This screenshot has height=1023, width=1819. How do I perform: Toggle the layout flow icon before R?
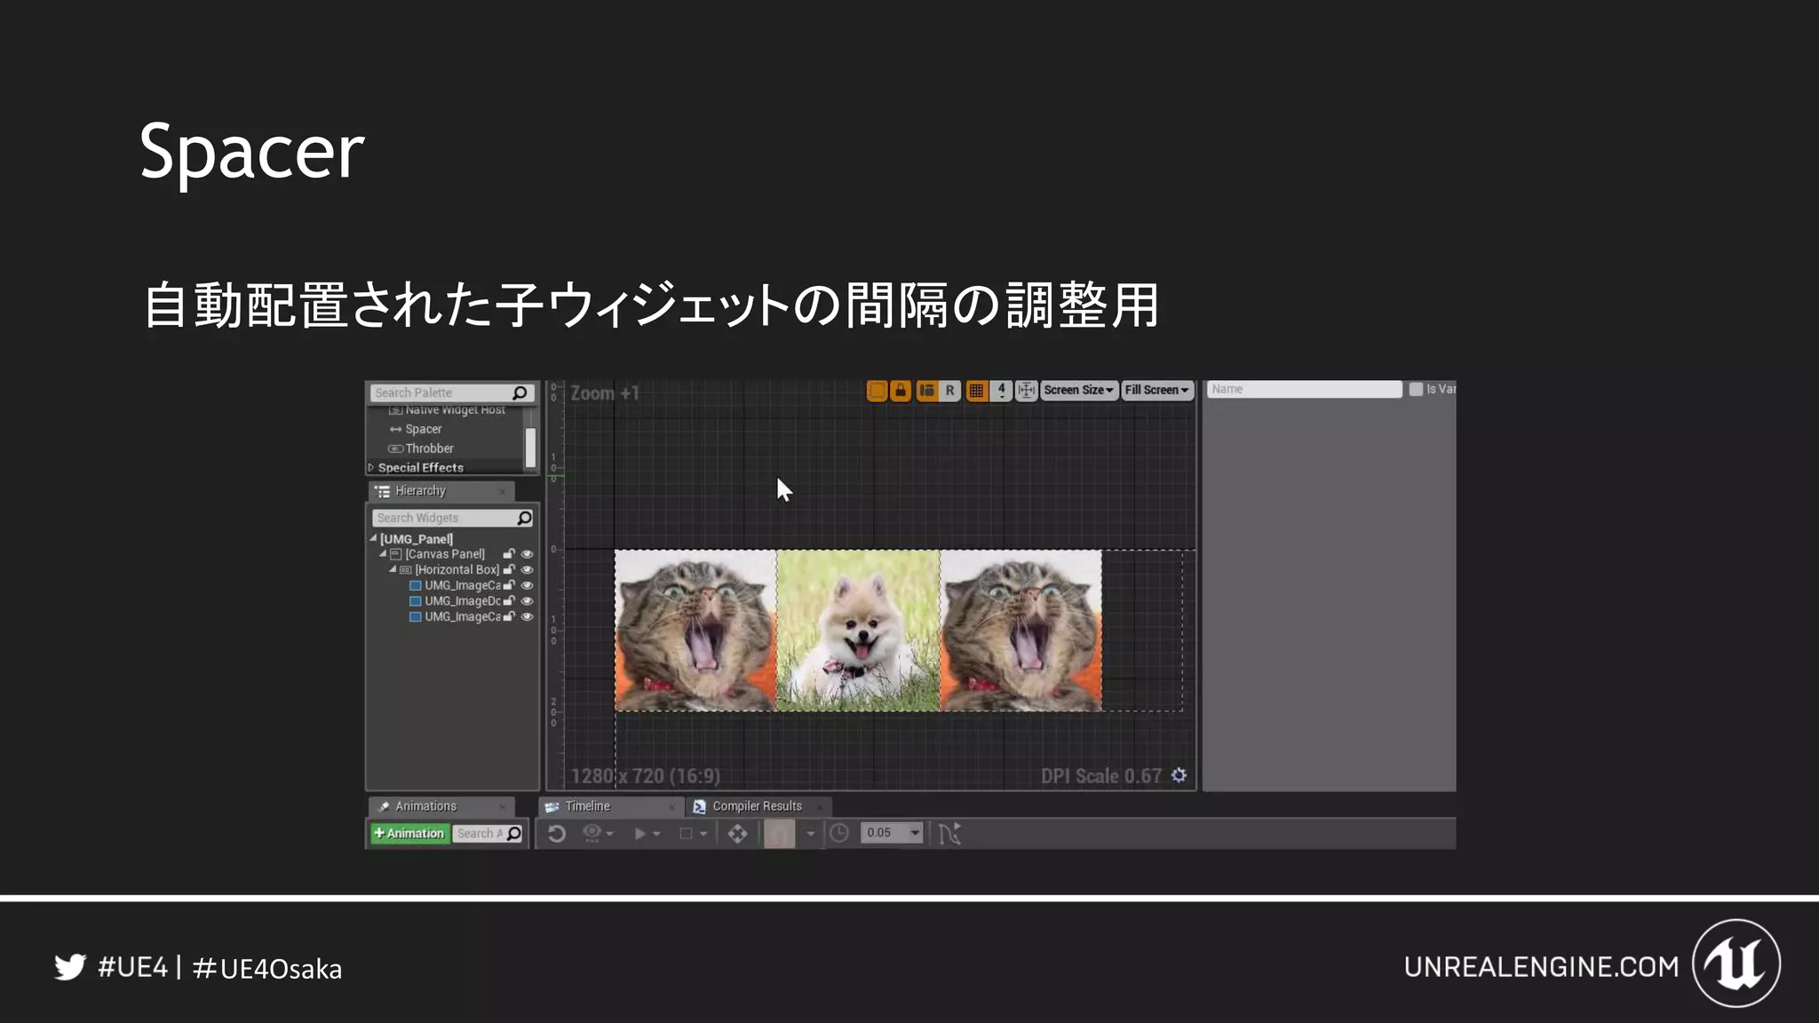(x=927, y=391)
